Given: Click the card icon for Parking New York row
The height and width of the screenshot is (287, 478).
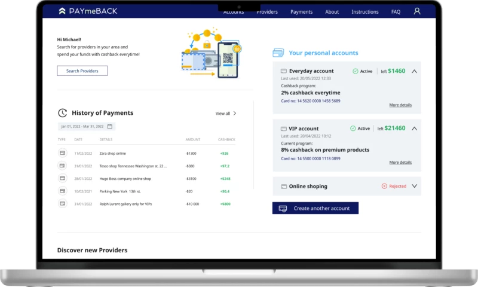Looking at the screenshot, I should pyautogui.click(x=63, y=191).
